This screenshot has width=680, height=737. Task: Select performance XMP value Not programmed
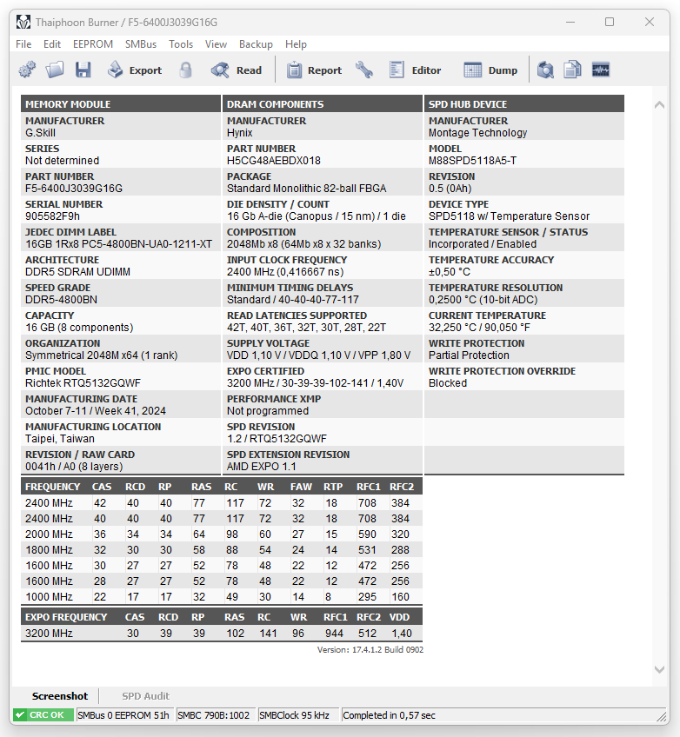tap(268, 411)
